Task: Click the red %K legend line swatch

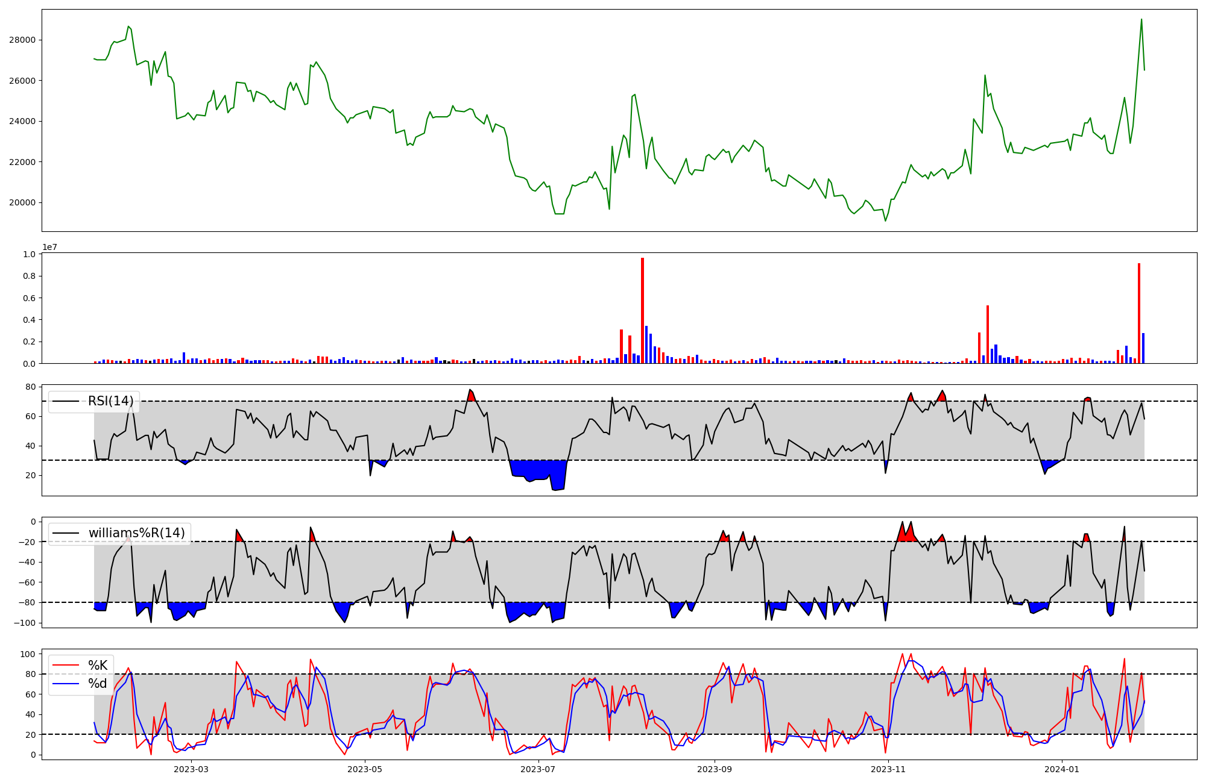Action: coord(66,666)
